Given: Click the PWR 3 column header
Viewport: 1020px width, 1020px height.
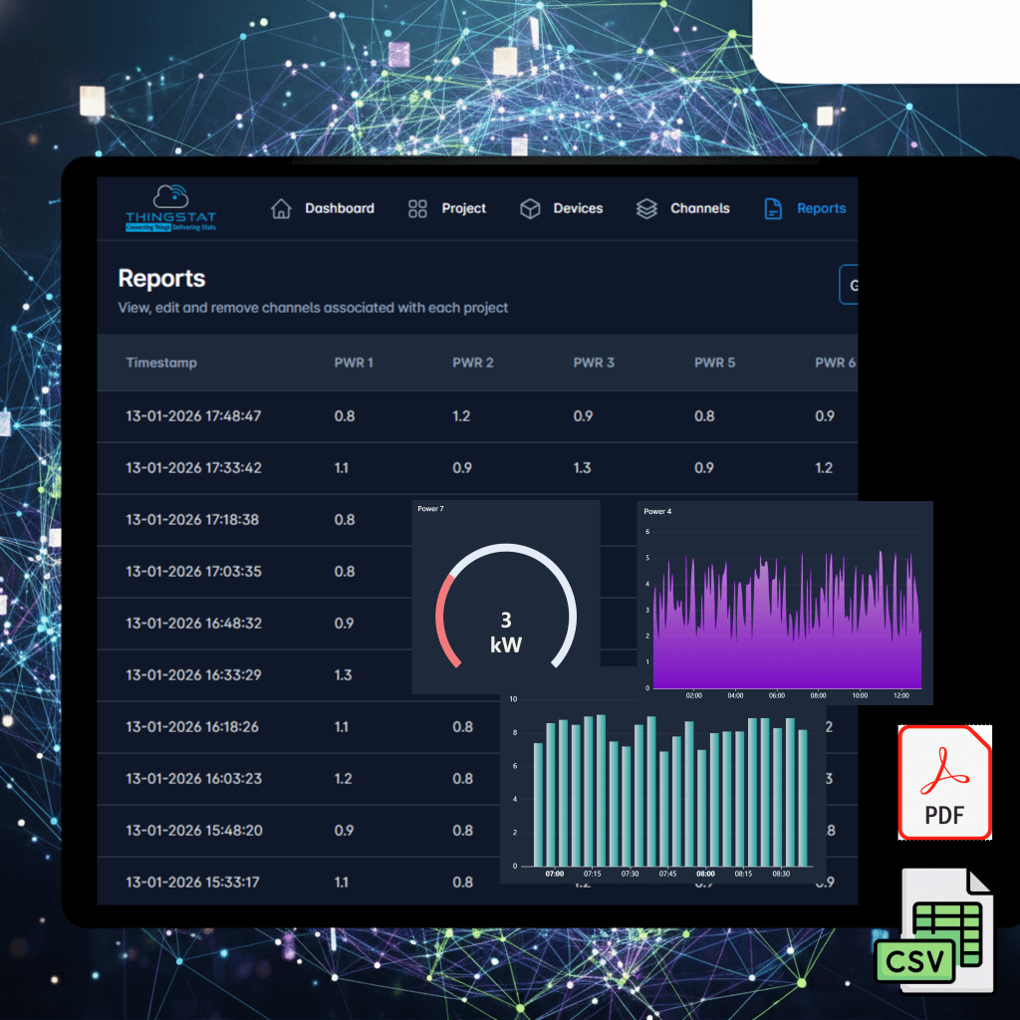Looking at the screenshot, I should 594,363.
